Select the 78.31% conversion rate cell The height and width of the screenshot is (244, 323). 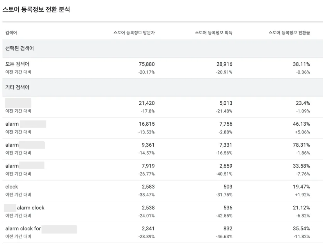[x=302, y=145]
